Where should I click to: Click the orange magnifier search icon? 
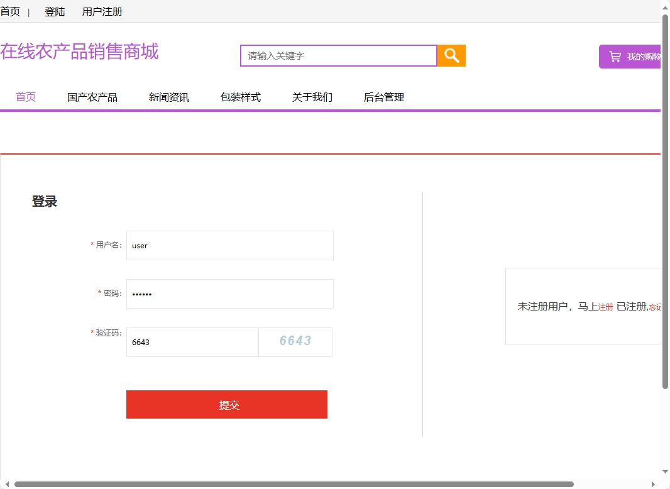[x=451, y=56]
